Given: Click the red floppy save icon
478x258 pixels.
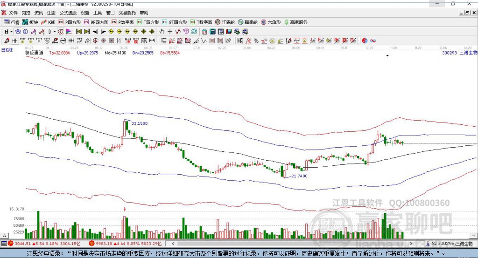Looking at the screenshot, I should [229, 32].
